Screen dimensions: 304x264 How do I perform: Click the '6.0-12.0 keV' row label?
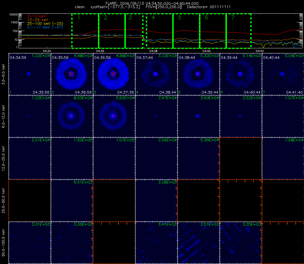4,117
